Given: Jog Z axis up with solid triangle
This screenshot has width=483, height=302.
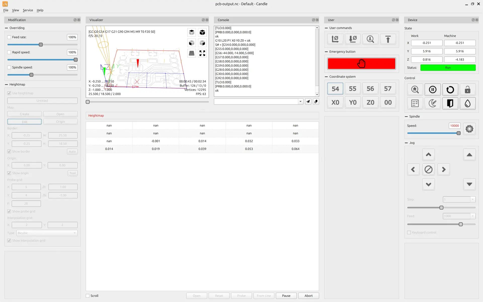Looking at the screenshot, I should click(469, 155).
